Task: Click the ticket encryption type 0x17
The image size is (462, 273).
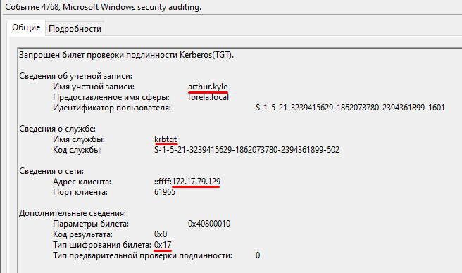Action: tap(163, 245)
